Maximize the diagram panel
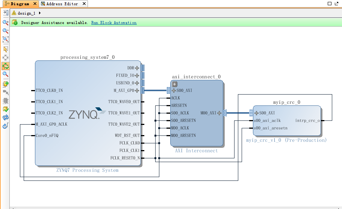 [x=330, y=3]
